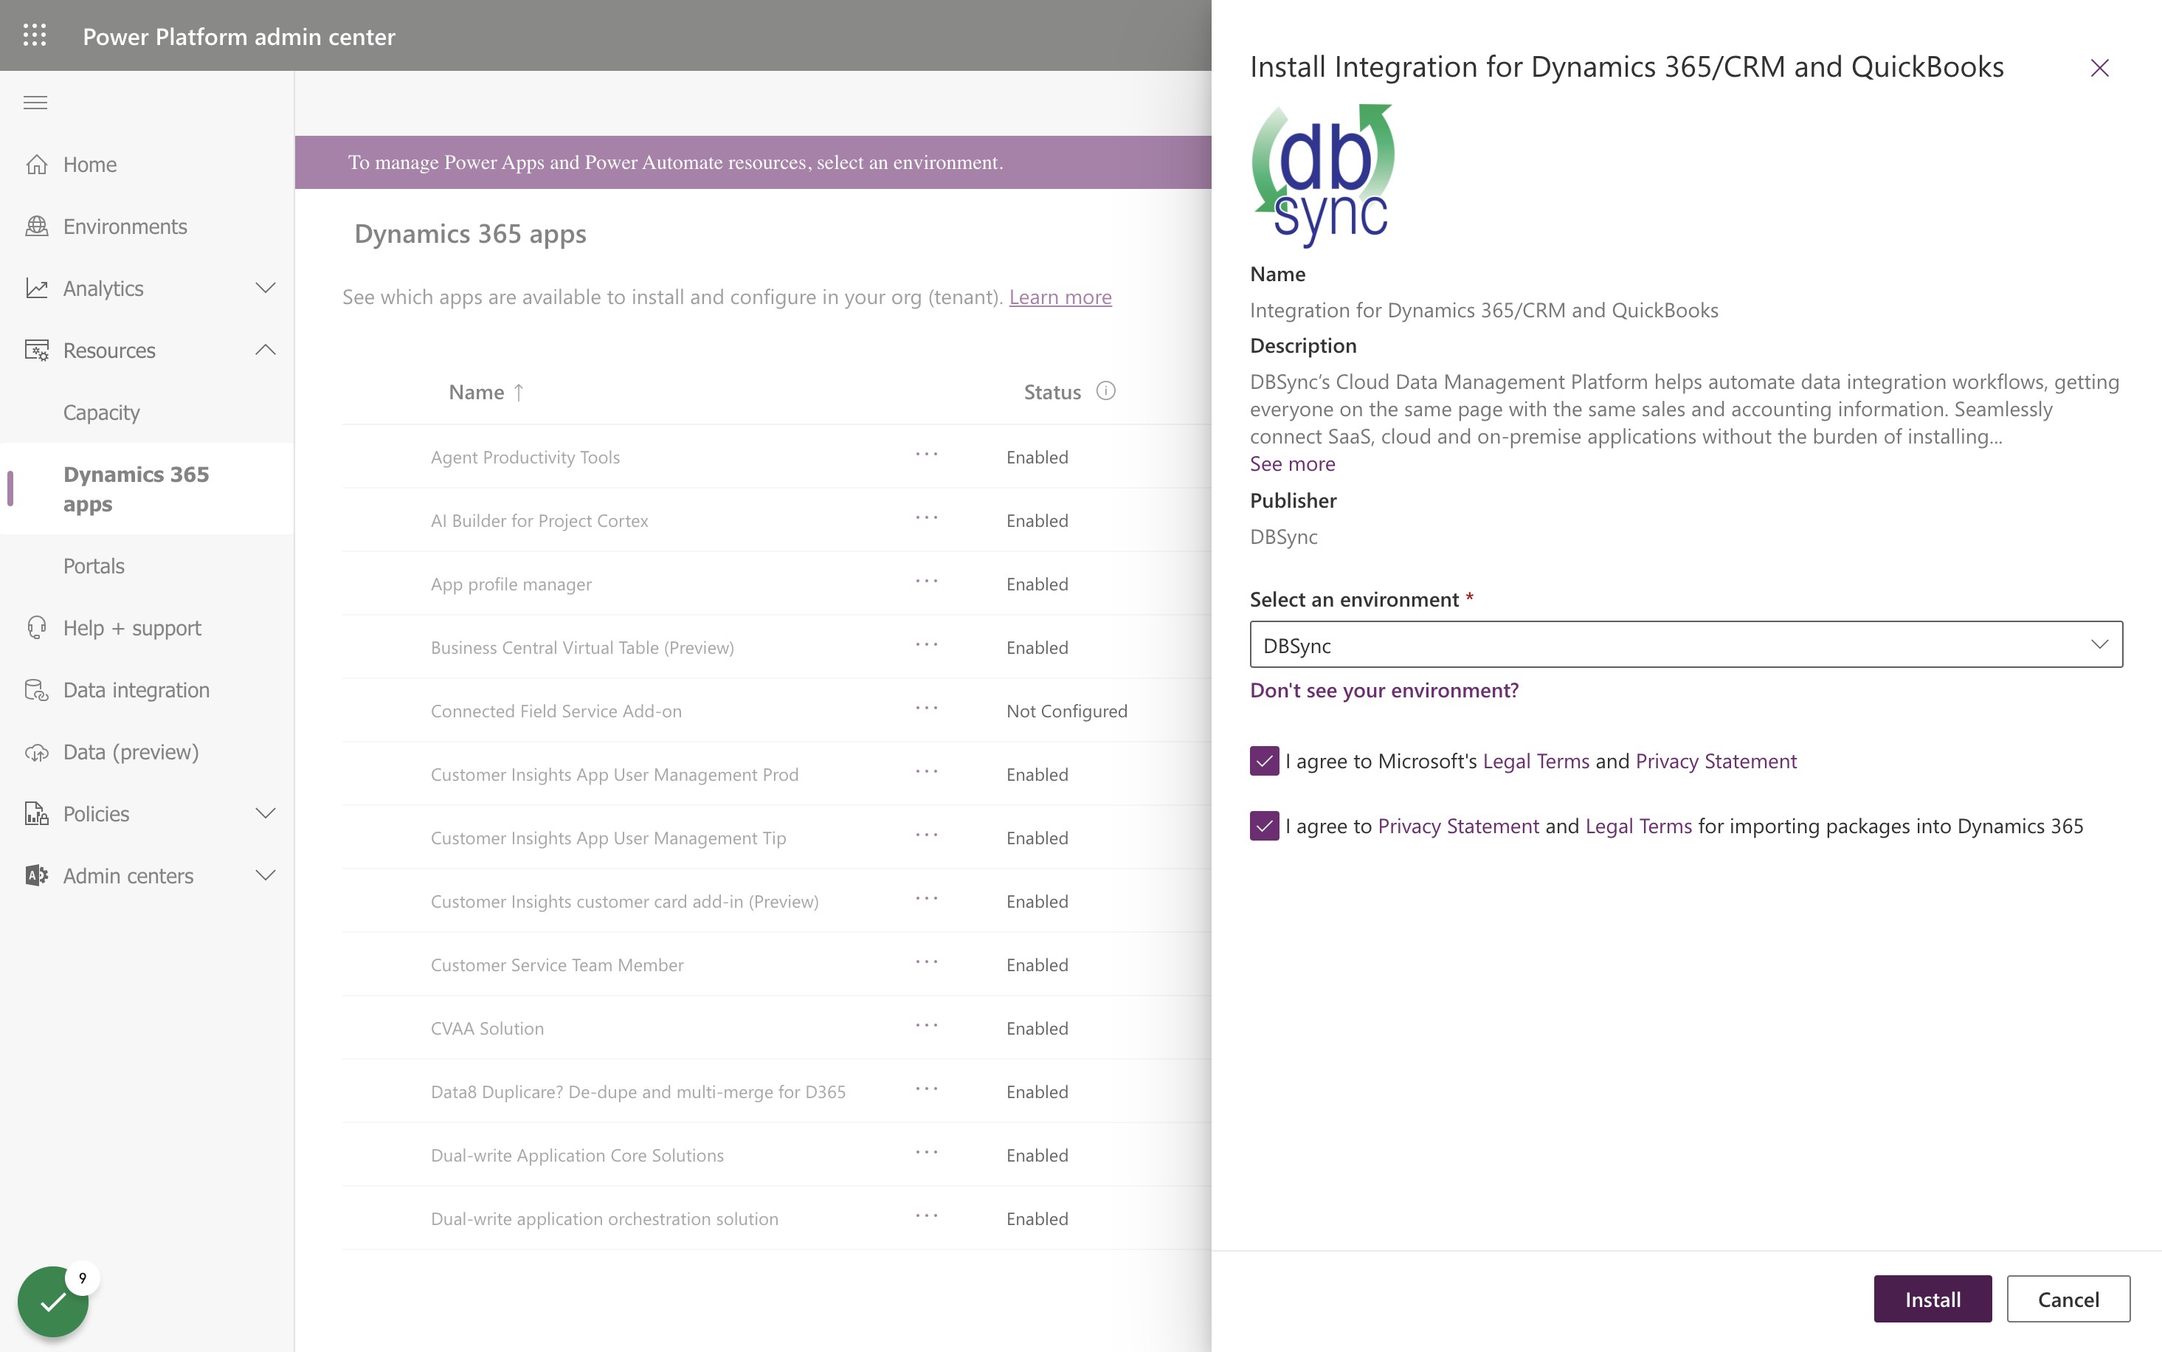Open the Select an environment dropdown
Screen dimensions: 2162x1352
click(1685, 645)
